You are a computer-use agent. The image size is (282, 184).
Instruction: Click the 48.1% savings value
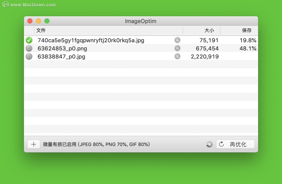pyautogui.click(x=248, y=48)
